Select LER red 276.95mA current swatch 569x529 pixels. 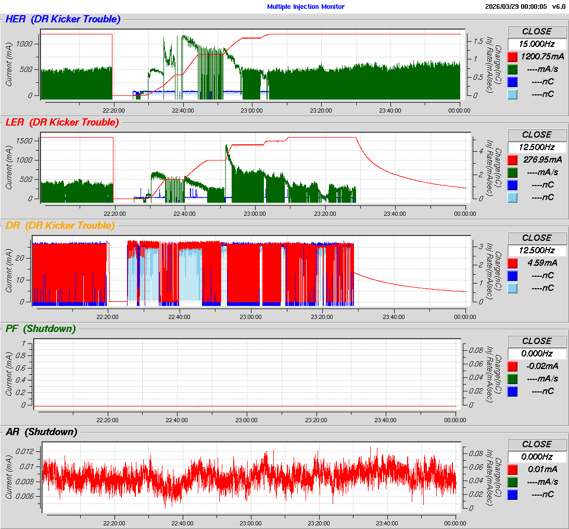click(512, 160)
